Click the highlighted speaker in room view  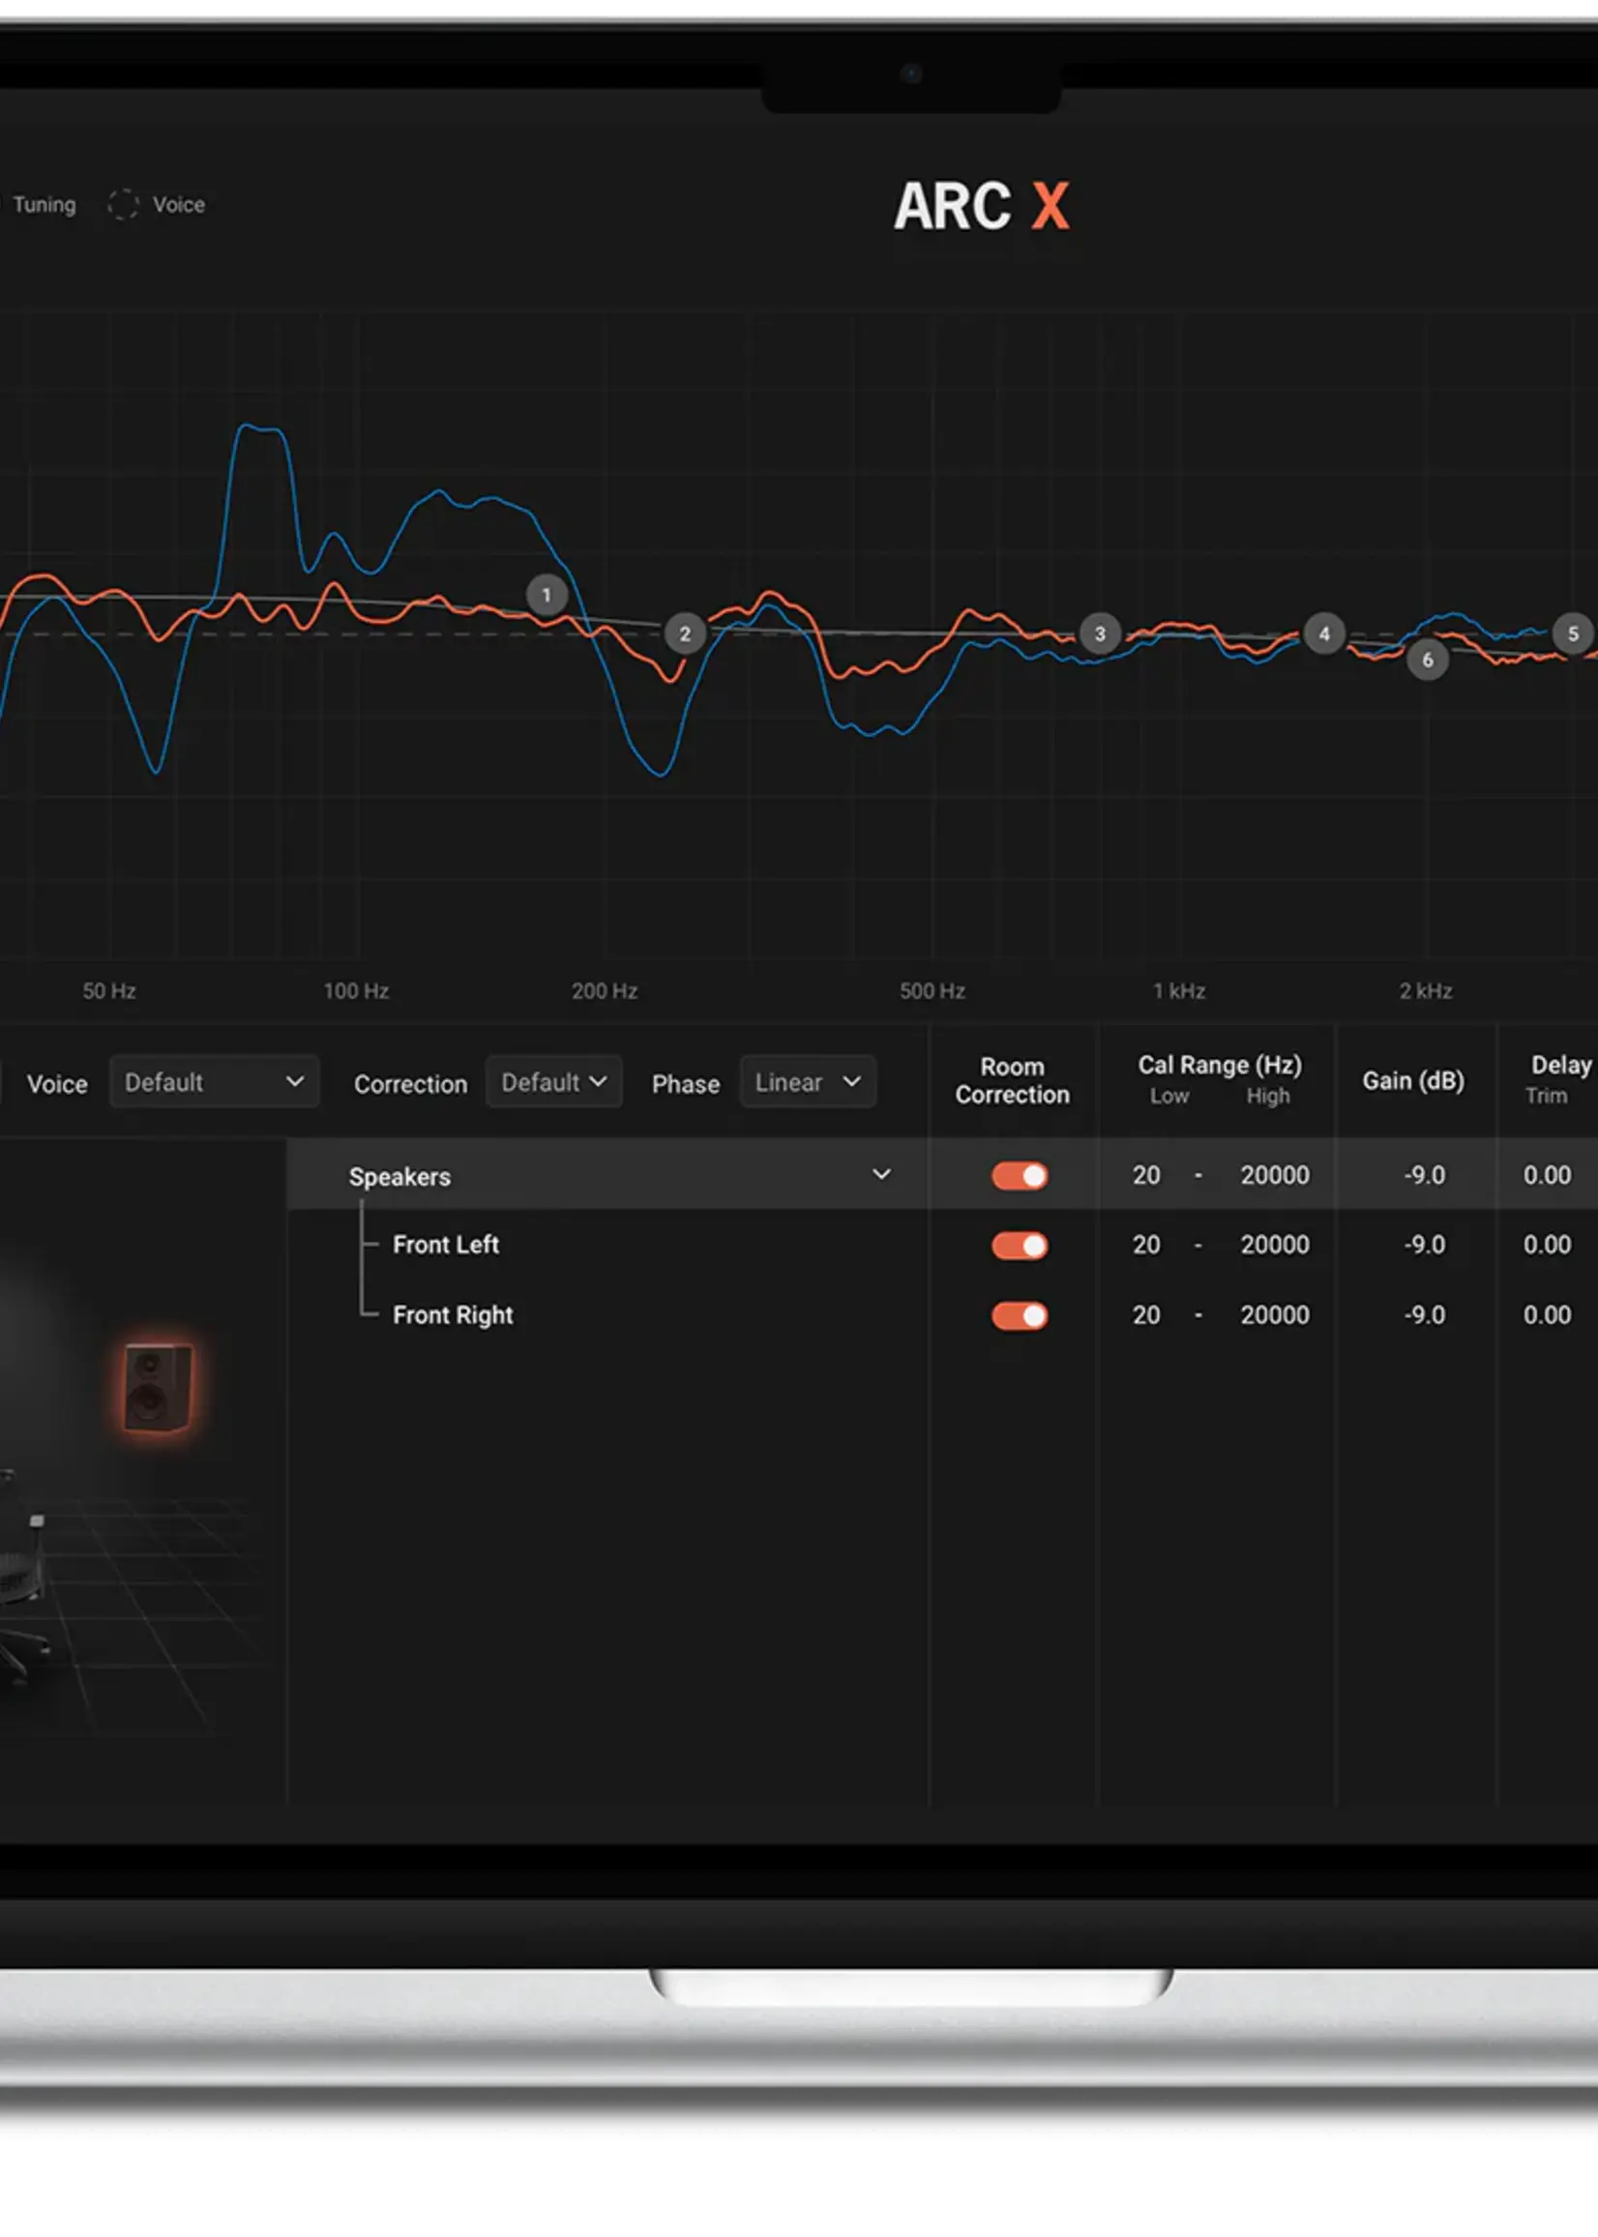click(x=158, y=1388)
